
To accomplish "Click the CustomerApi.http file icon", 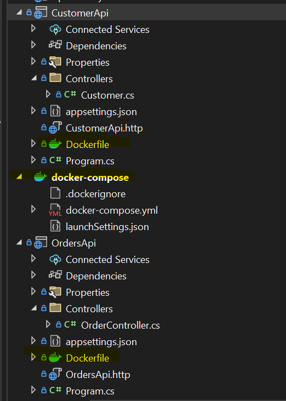I will 55,128.
